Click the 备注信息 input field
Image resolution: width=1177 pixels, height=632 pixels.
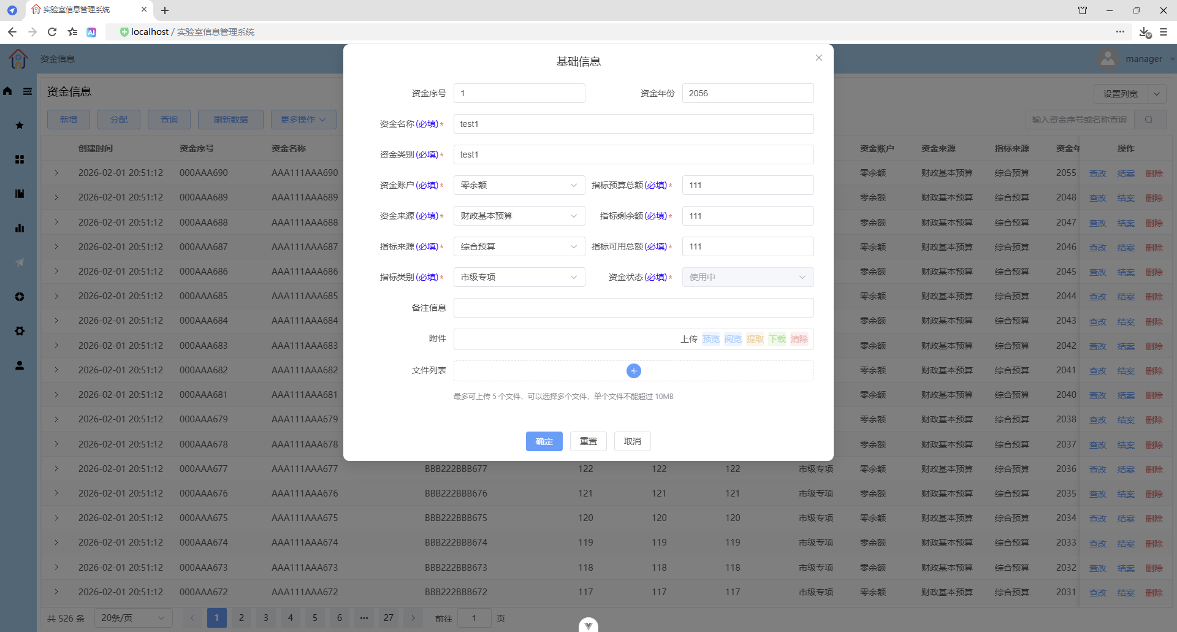[x=634, y=308]
